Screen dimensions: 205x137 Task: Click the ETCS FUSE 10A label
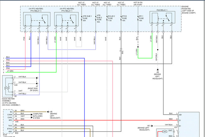point(124,18)
